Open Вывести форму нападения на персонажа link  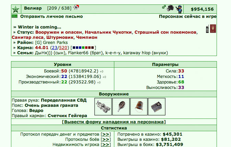tap(114, 122)
